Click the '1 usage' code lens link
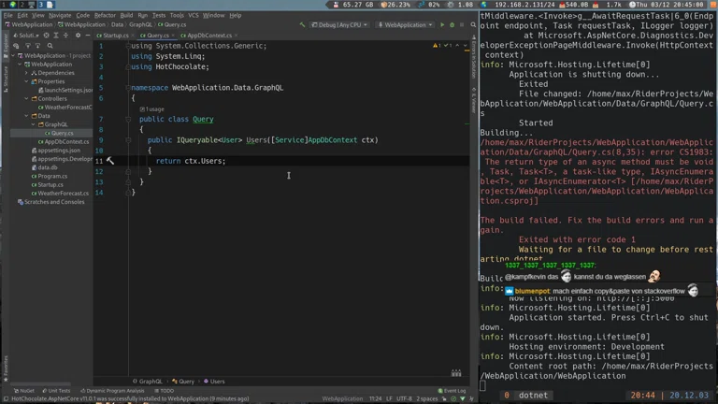The height and width of the screenshot is (404, 718). click(152, 109)
